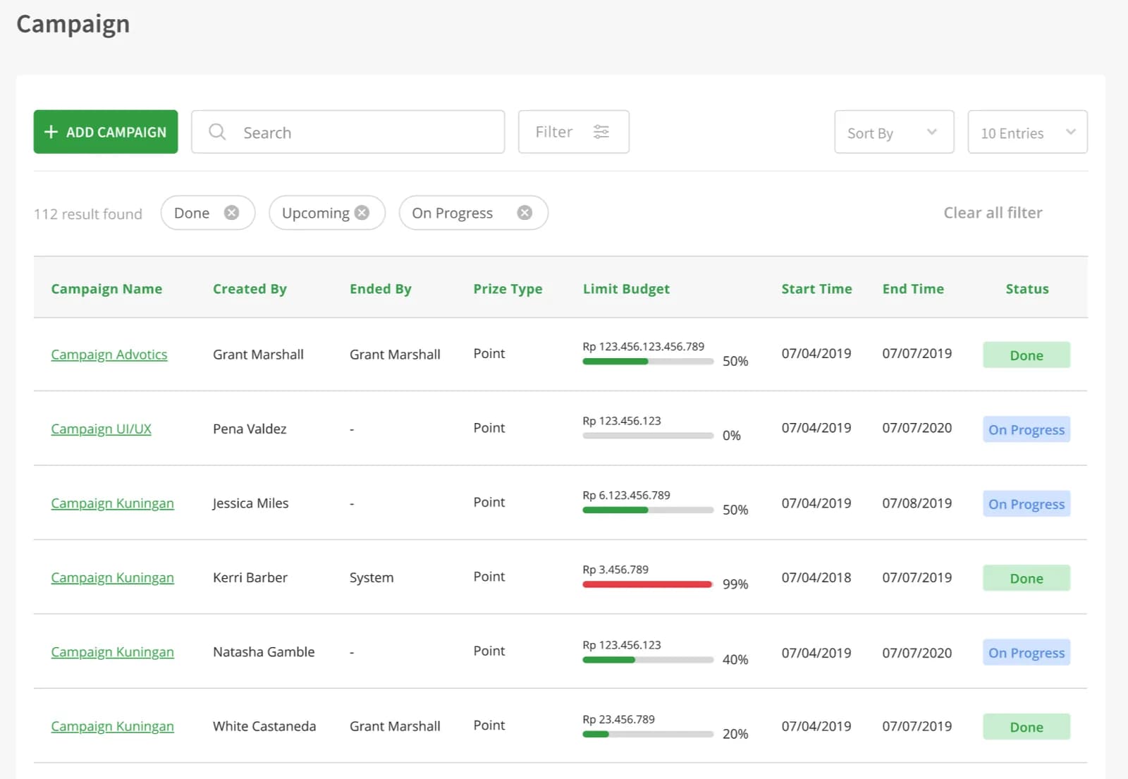Open the 10 Entries dropdown
This screenshot has height=779, width=1128.
(x=1027, y=132)
